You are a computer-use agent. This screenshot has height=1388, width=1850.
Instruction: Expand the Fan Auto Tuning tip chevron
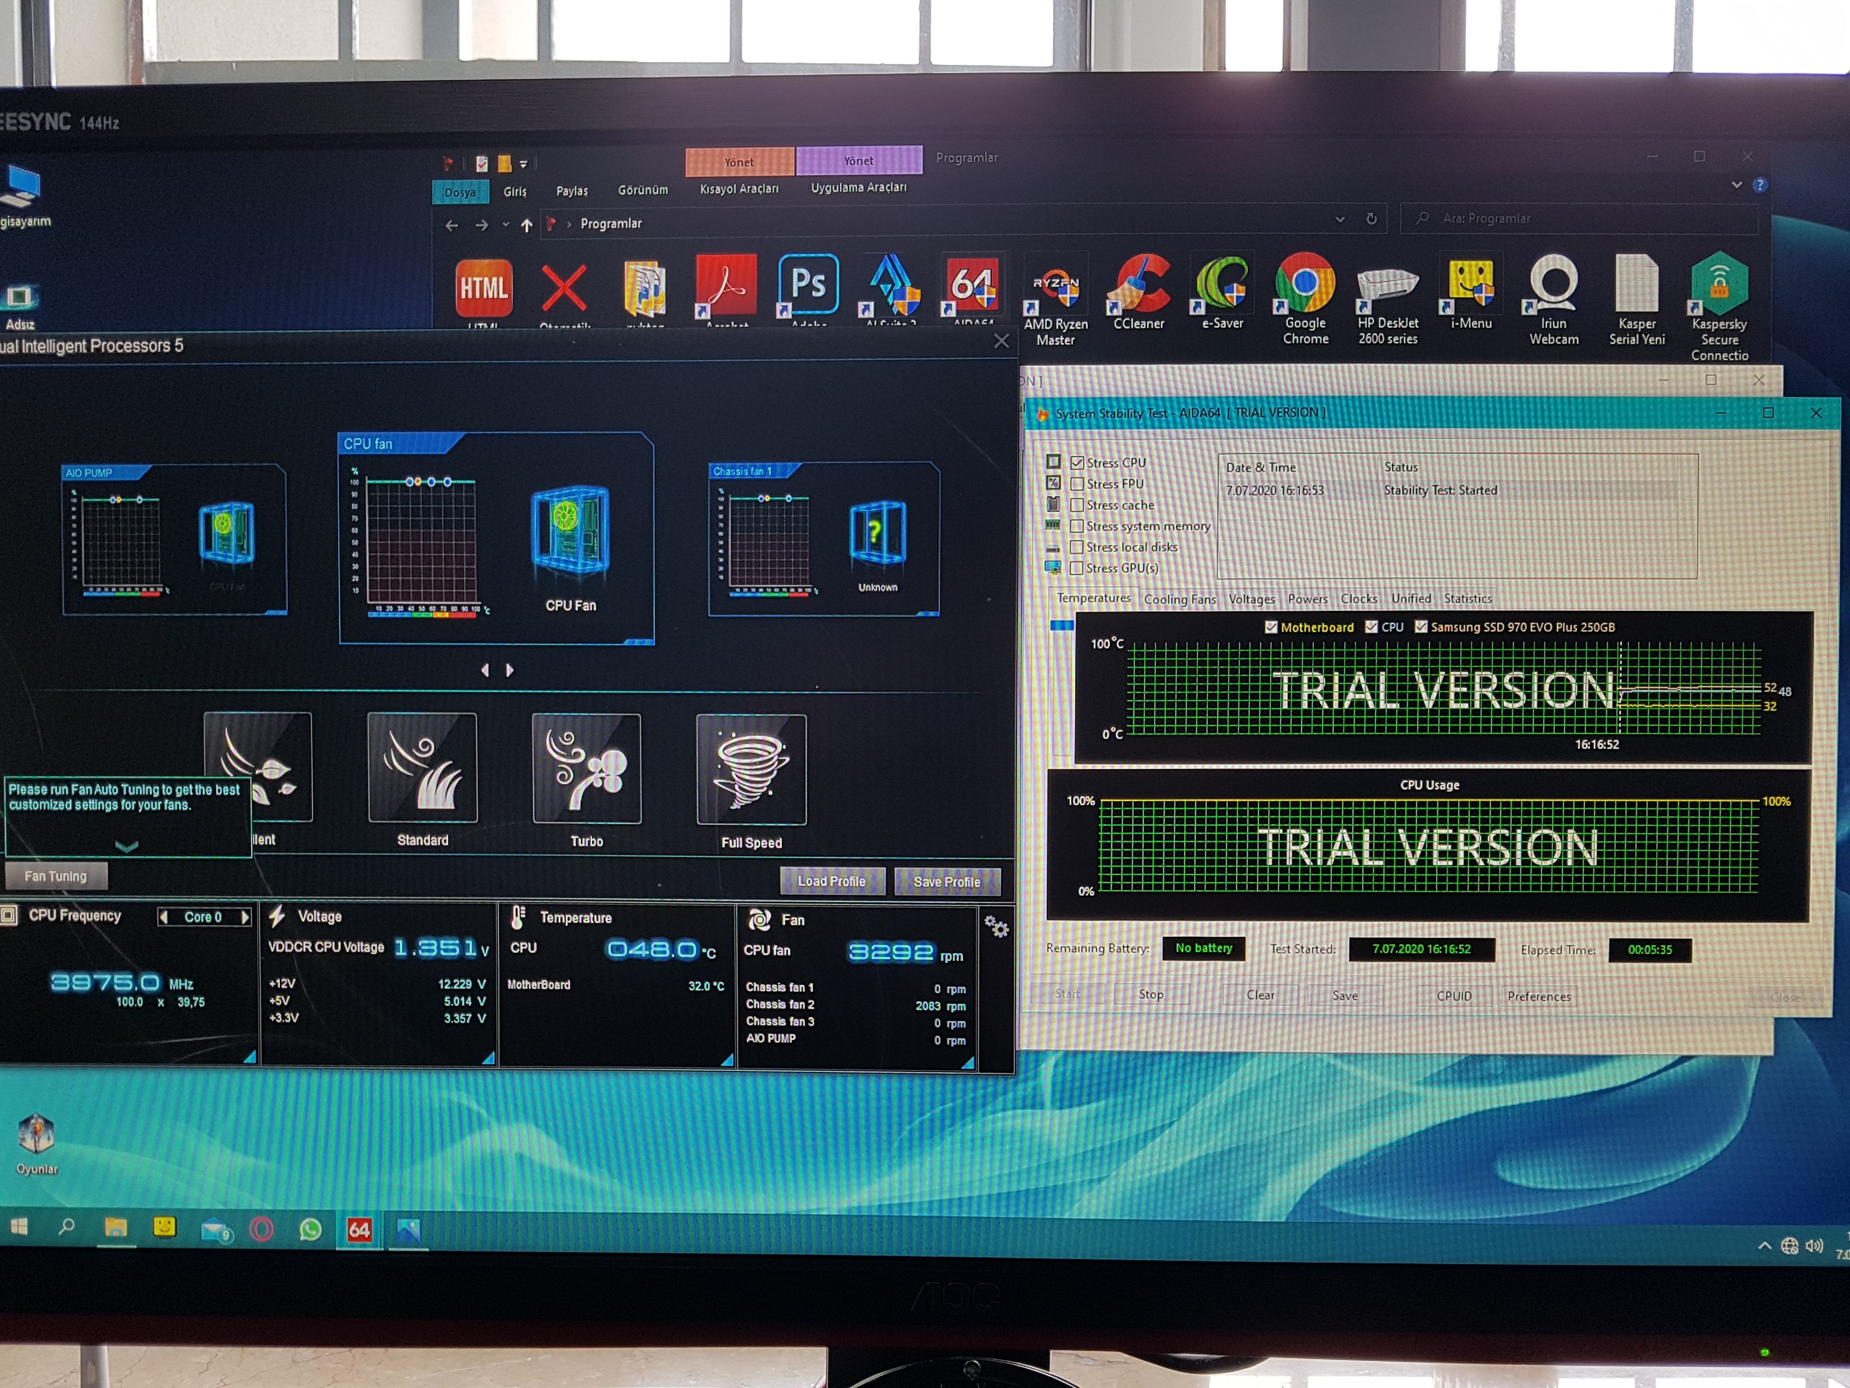point(126,846)
